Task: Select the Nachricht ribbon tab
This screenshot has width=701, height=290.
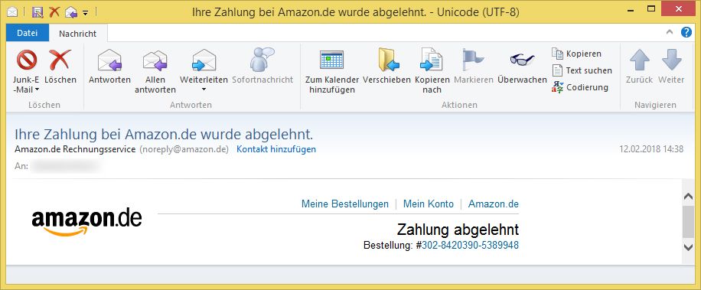Action: [x=78, y=34]
